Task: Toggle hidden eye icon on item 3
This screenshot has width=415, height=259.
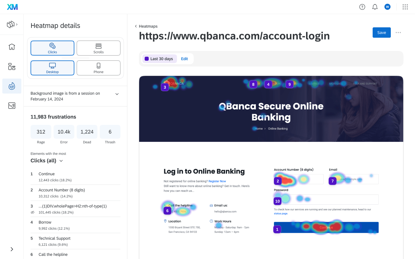Action: (33, 212)
